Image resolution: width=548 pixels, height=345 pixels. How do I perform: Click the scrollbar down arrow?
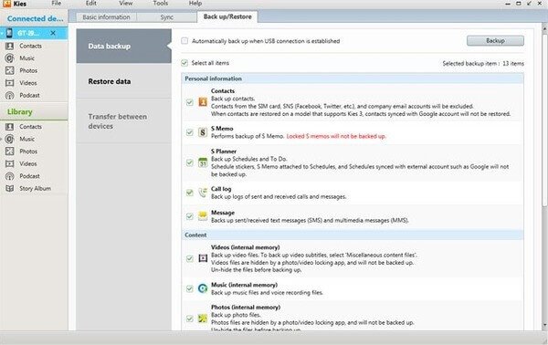tap(544, 326)
